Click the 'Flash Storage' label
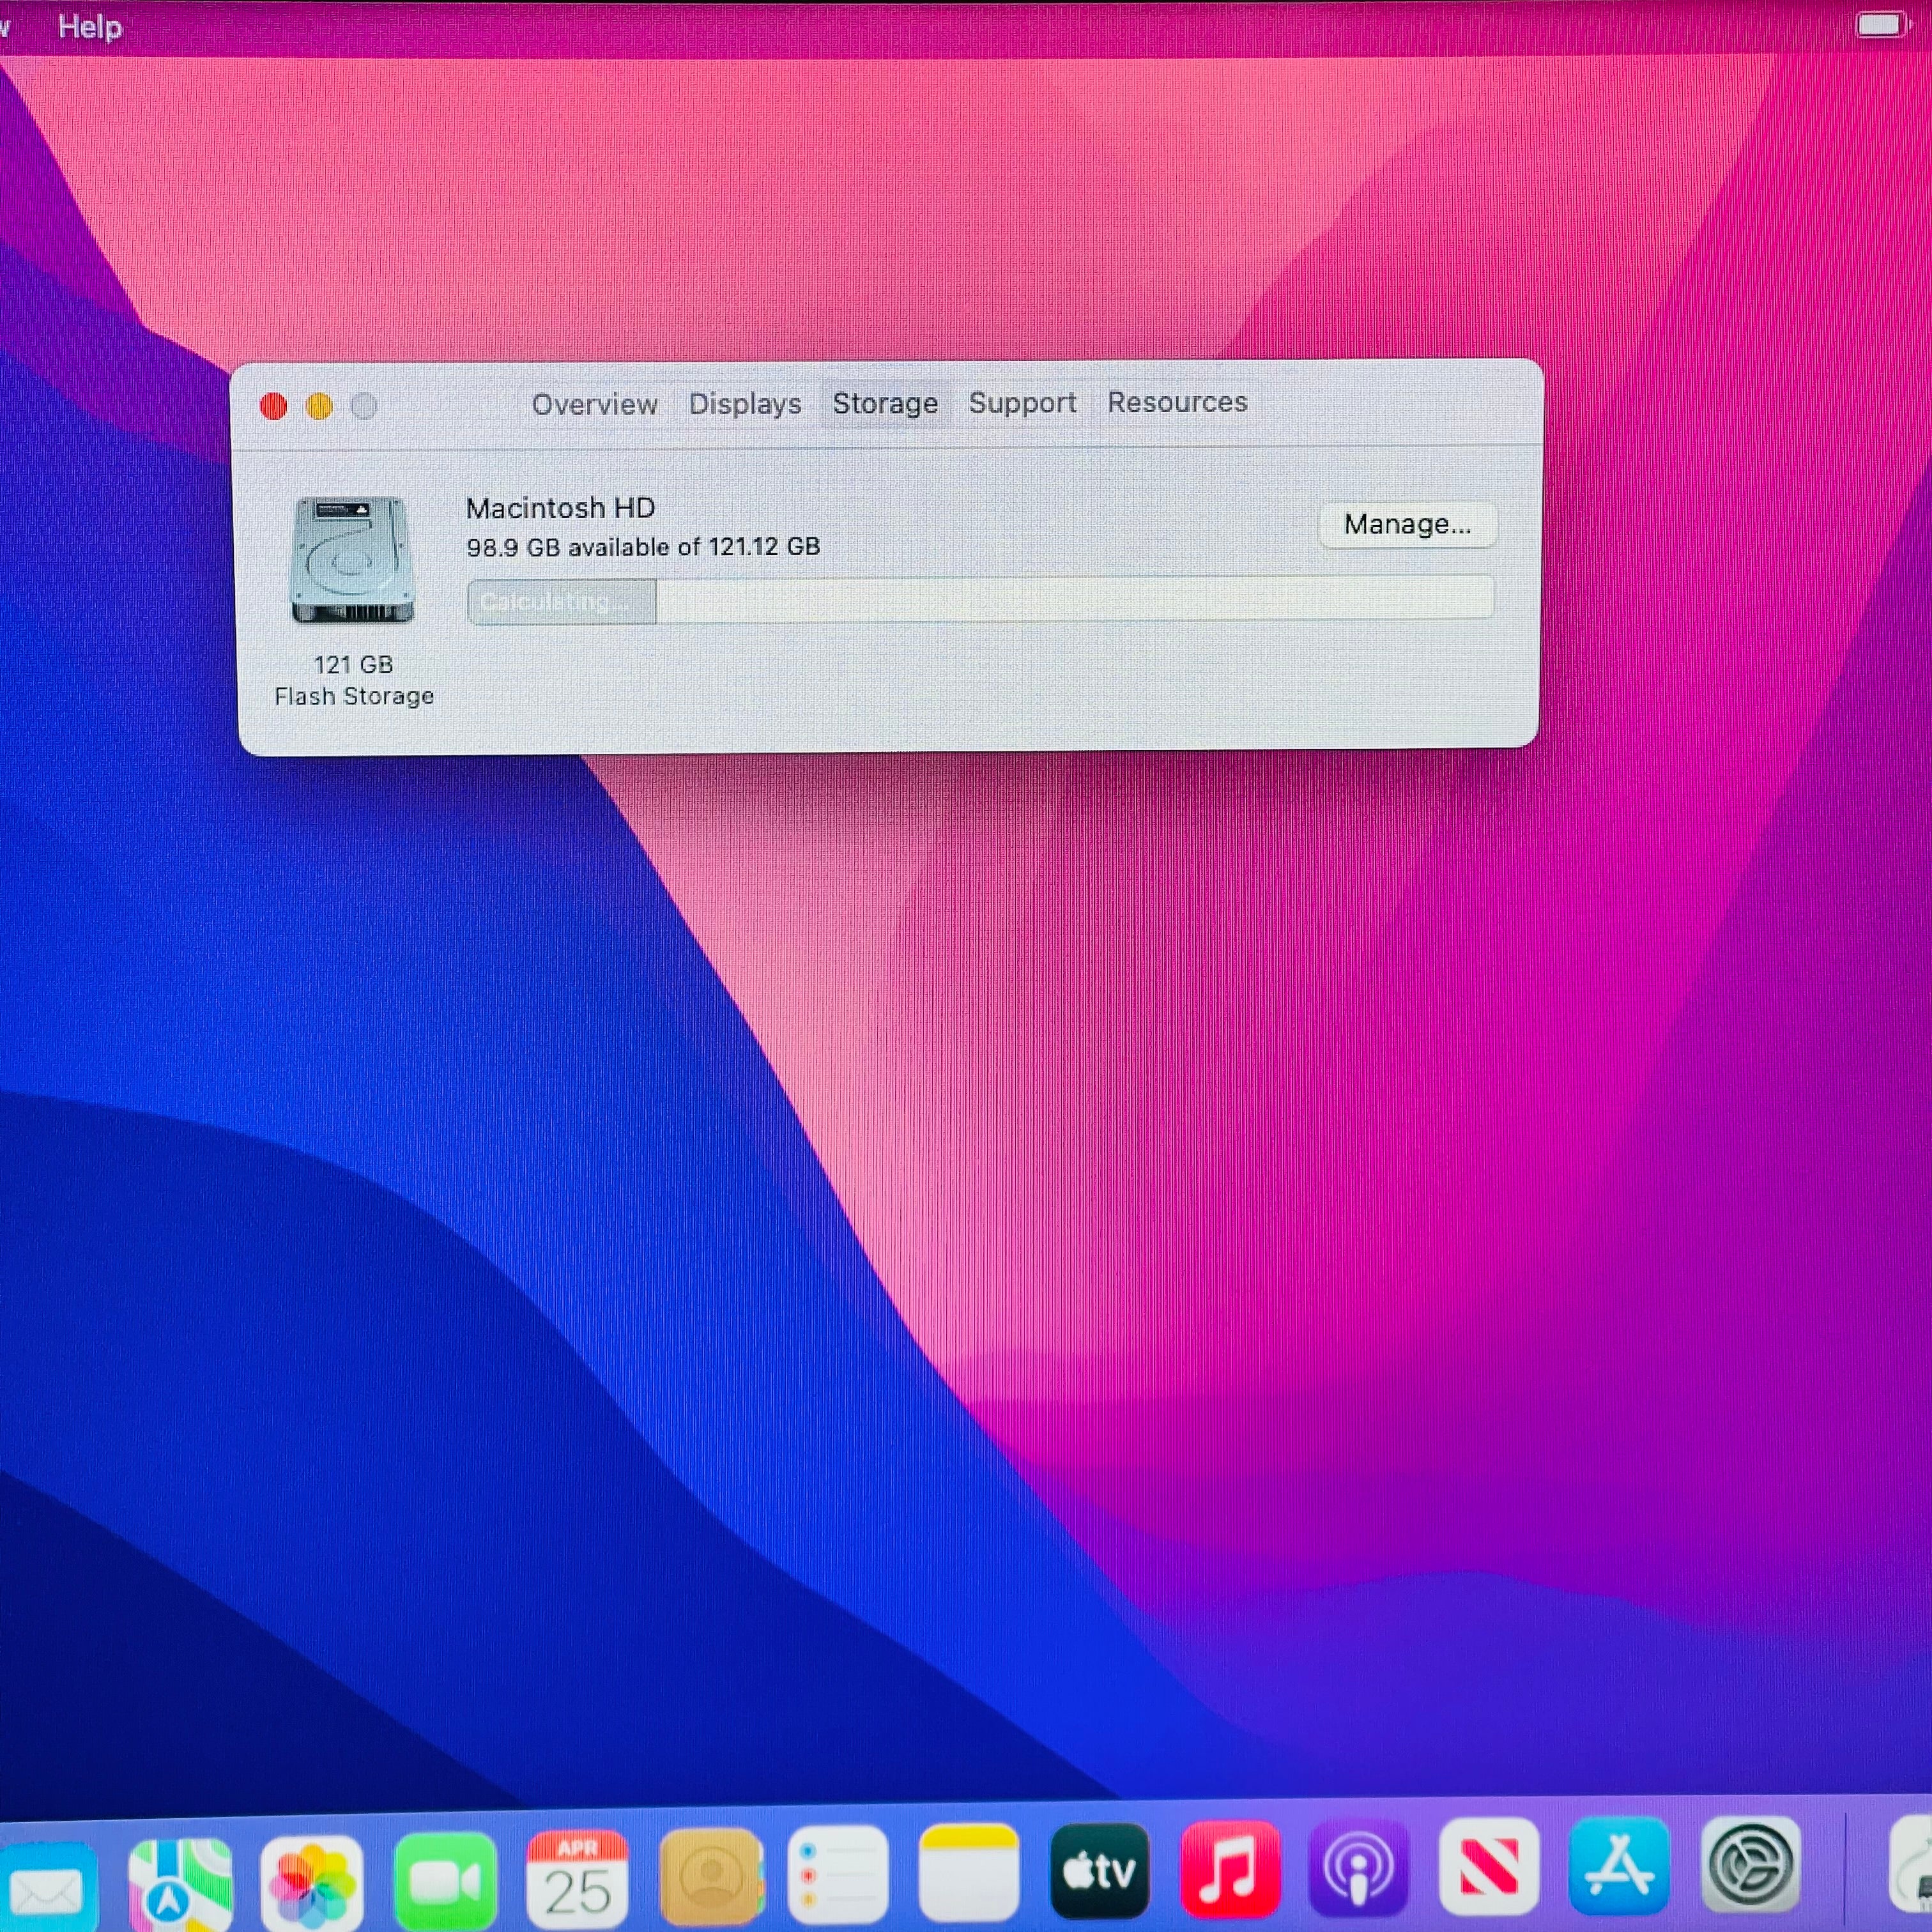This screenshot has width=1932, height=1932. click(354, 696)
